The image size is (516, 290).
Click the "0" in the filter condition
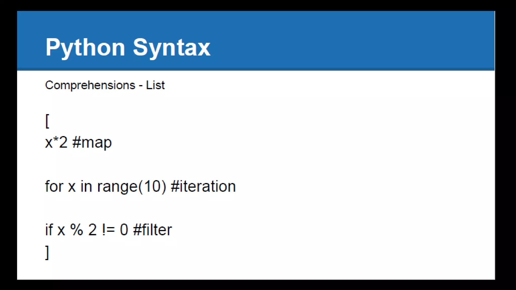point(124,230)
